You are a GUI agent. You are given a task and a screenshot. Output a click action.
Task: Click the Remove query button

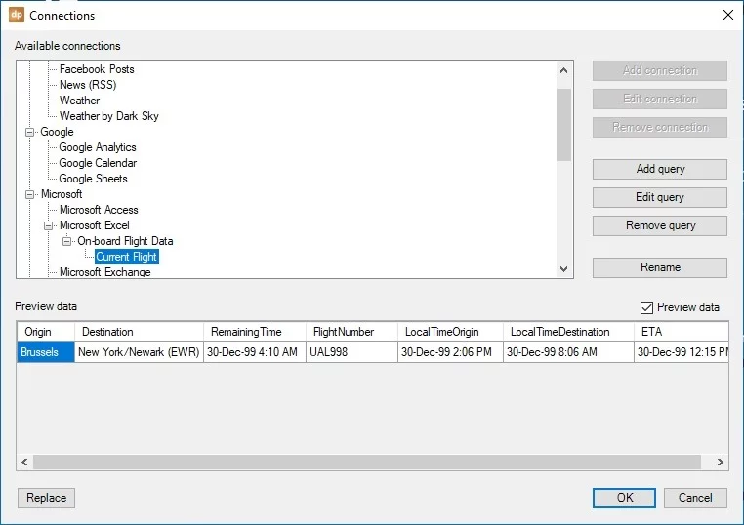[x=659, y=225]
